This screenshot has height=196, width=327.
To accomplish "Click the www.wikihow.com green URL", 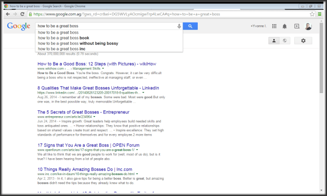I will (x=51, y=69).
